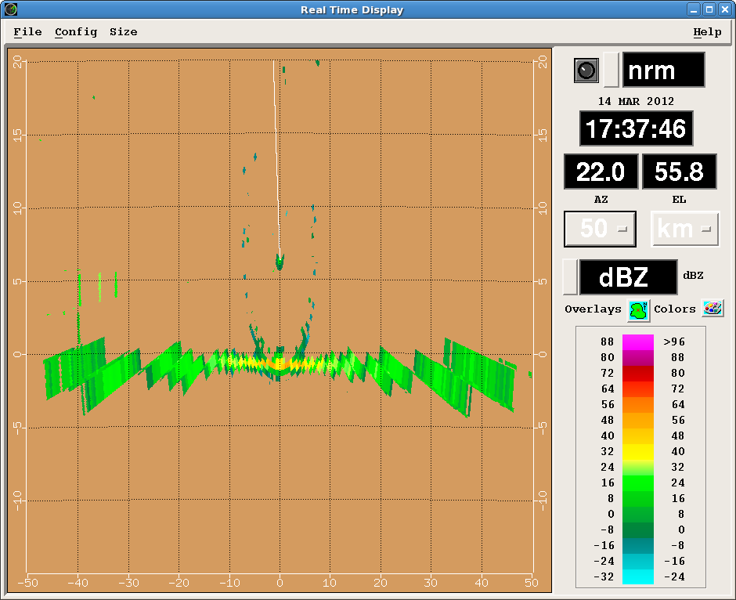Screen dimensions: 736x600
Task: Click the EL label
Action: pos(679,200)
